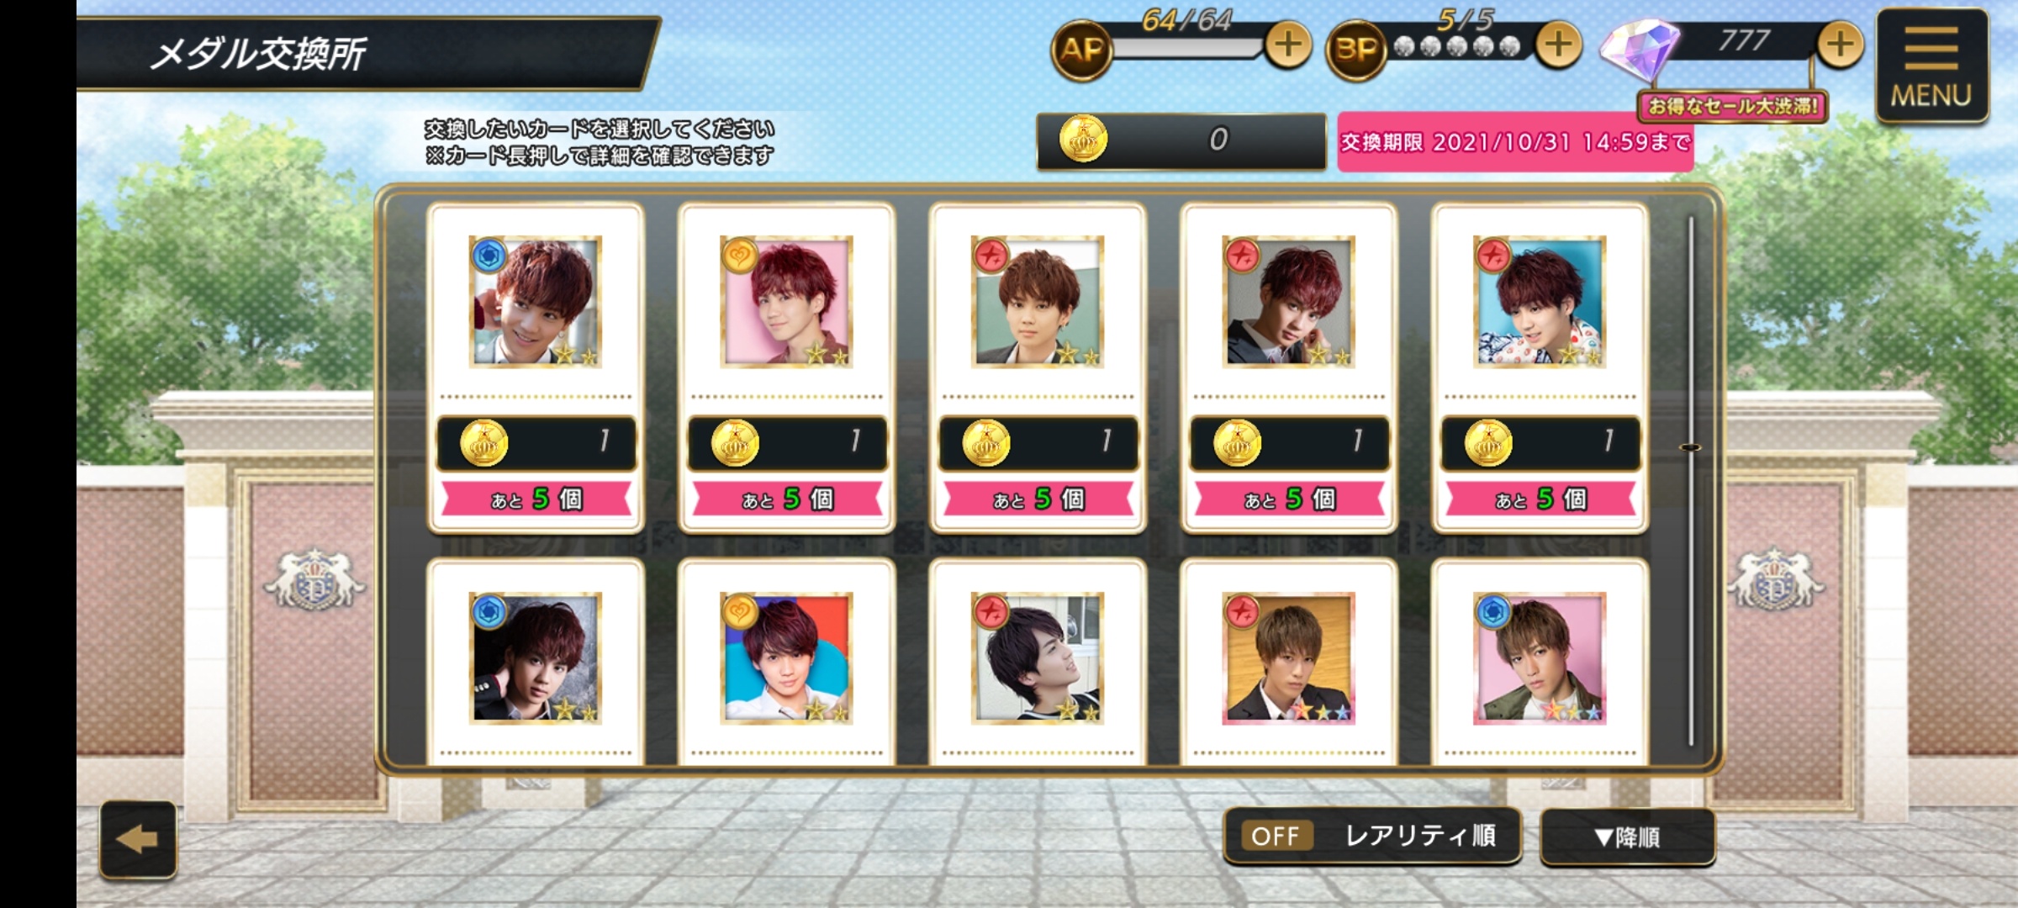Viewport: 2018px width, 908px height.
Task: Open the お得なセール sale banner
Action: 1732,107
